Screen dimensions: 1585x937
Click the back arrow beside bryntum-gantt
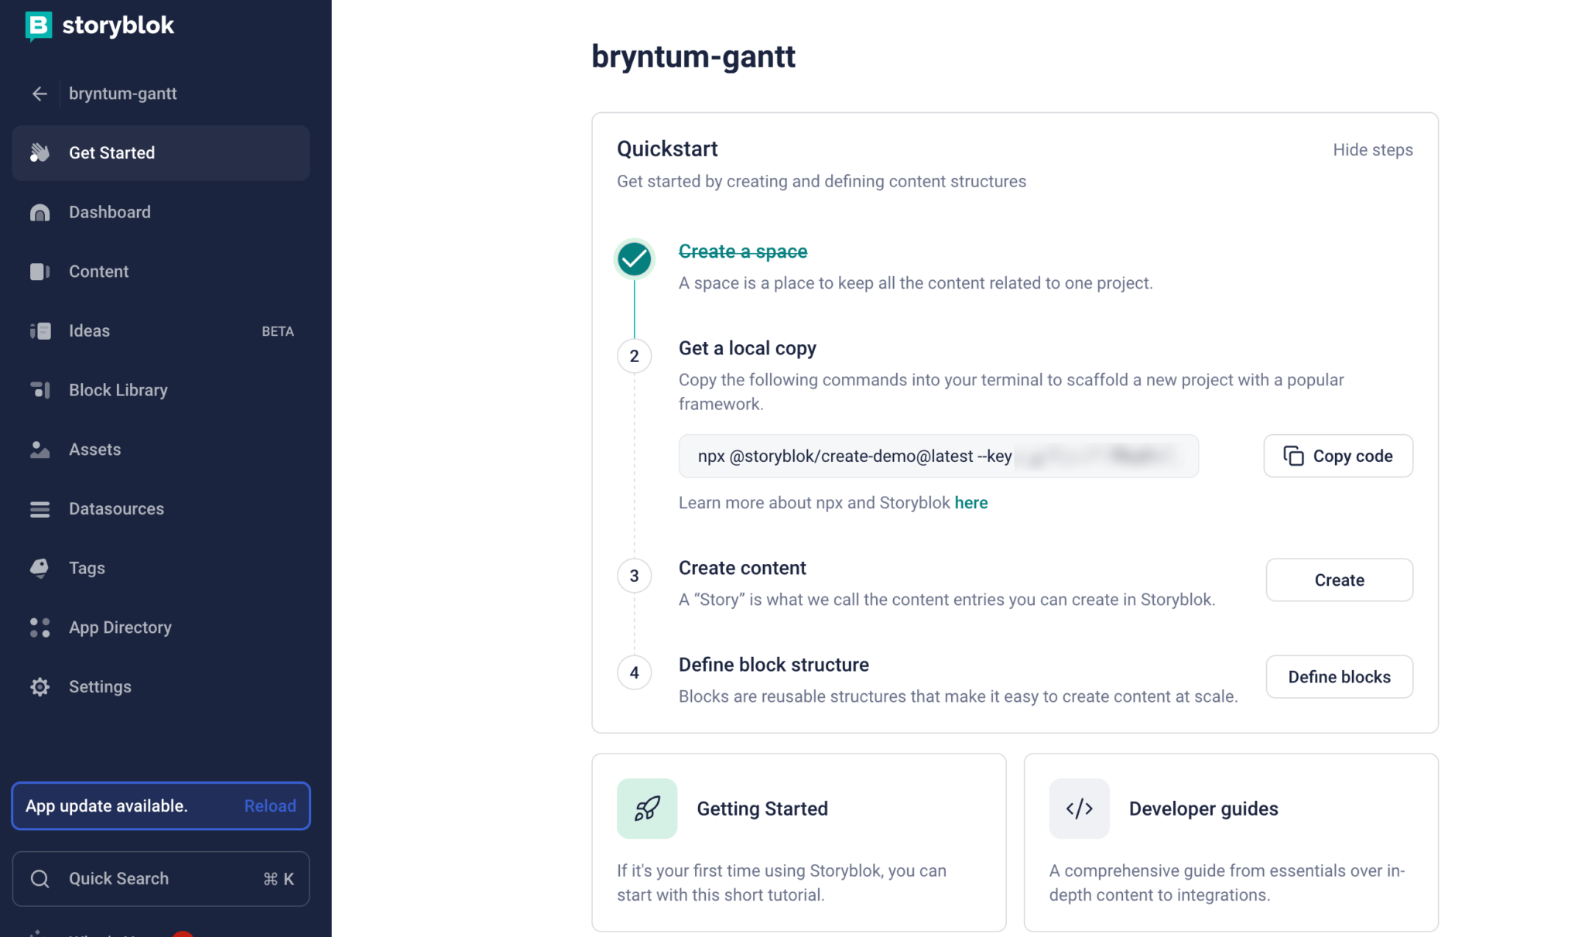coord(39,94)
